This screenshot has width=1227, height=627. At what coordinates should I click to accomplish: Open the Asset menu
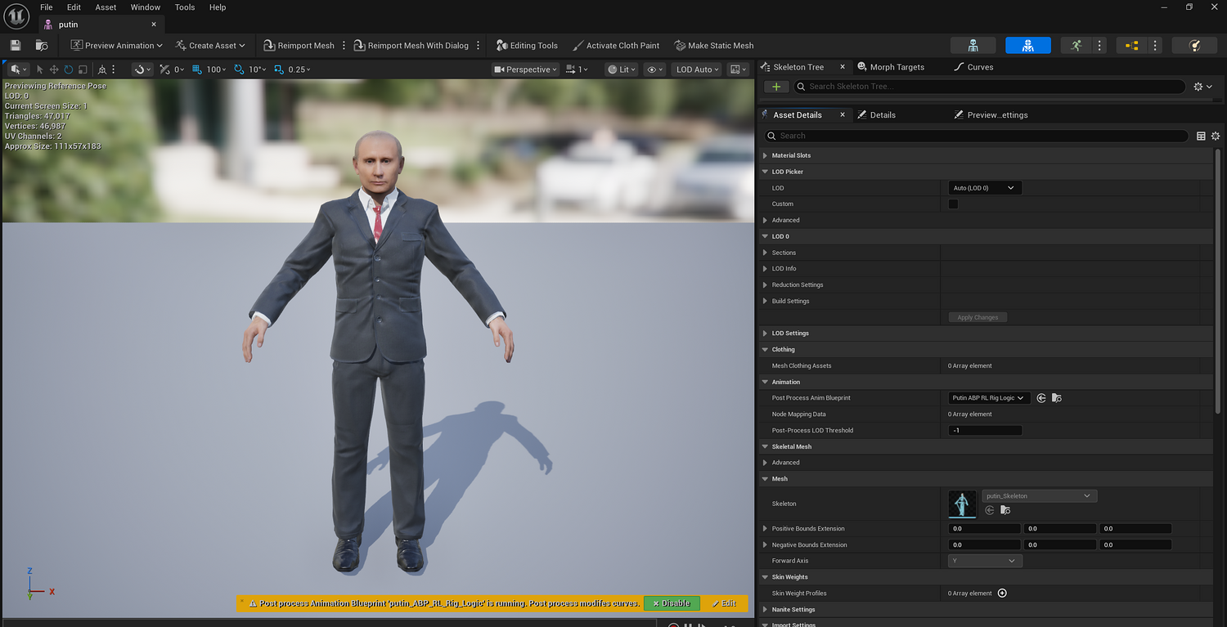click(x=106, y=7)
